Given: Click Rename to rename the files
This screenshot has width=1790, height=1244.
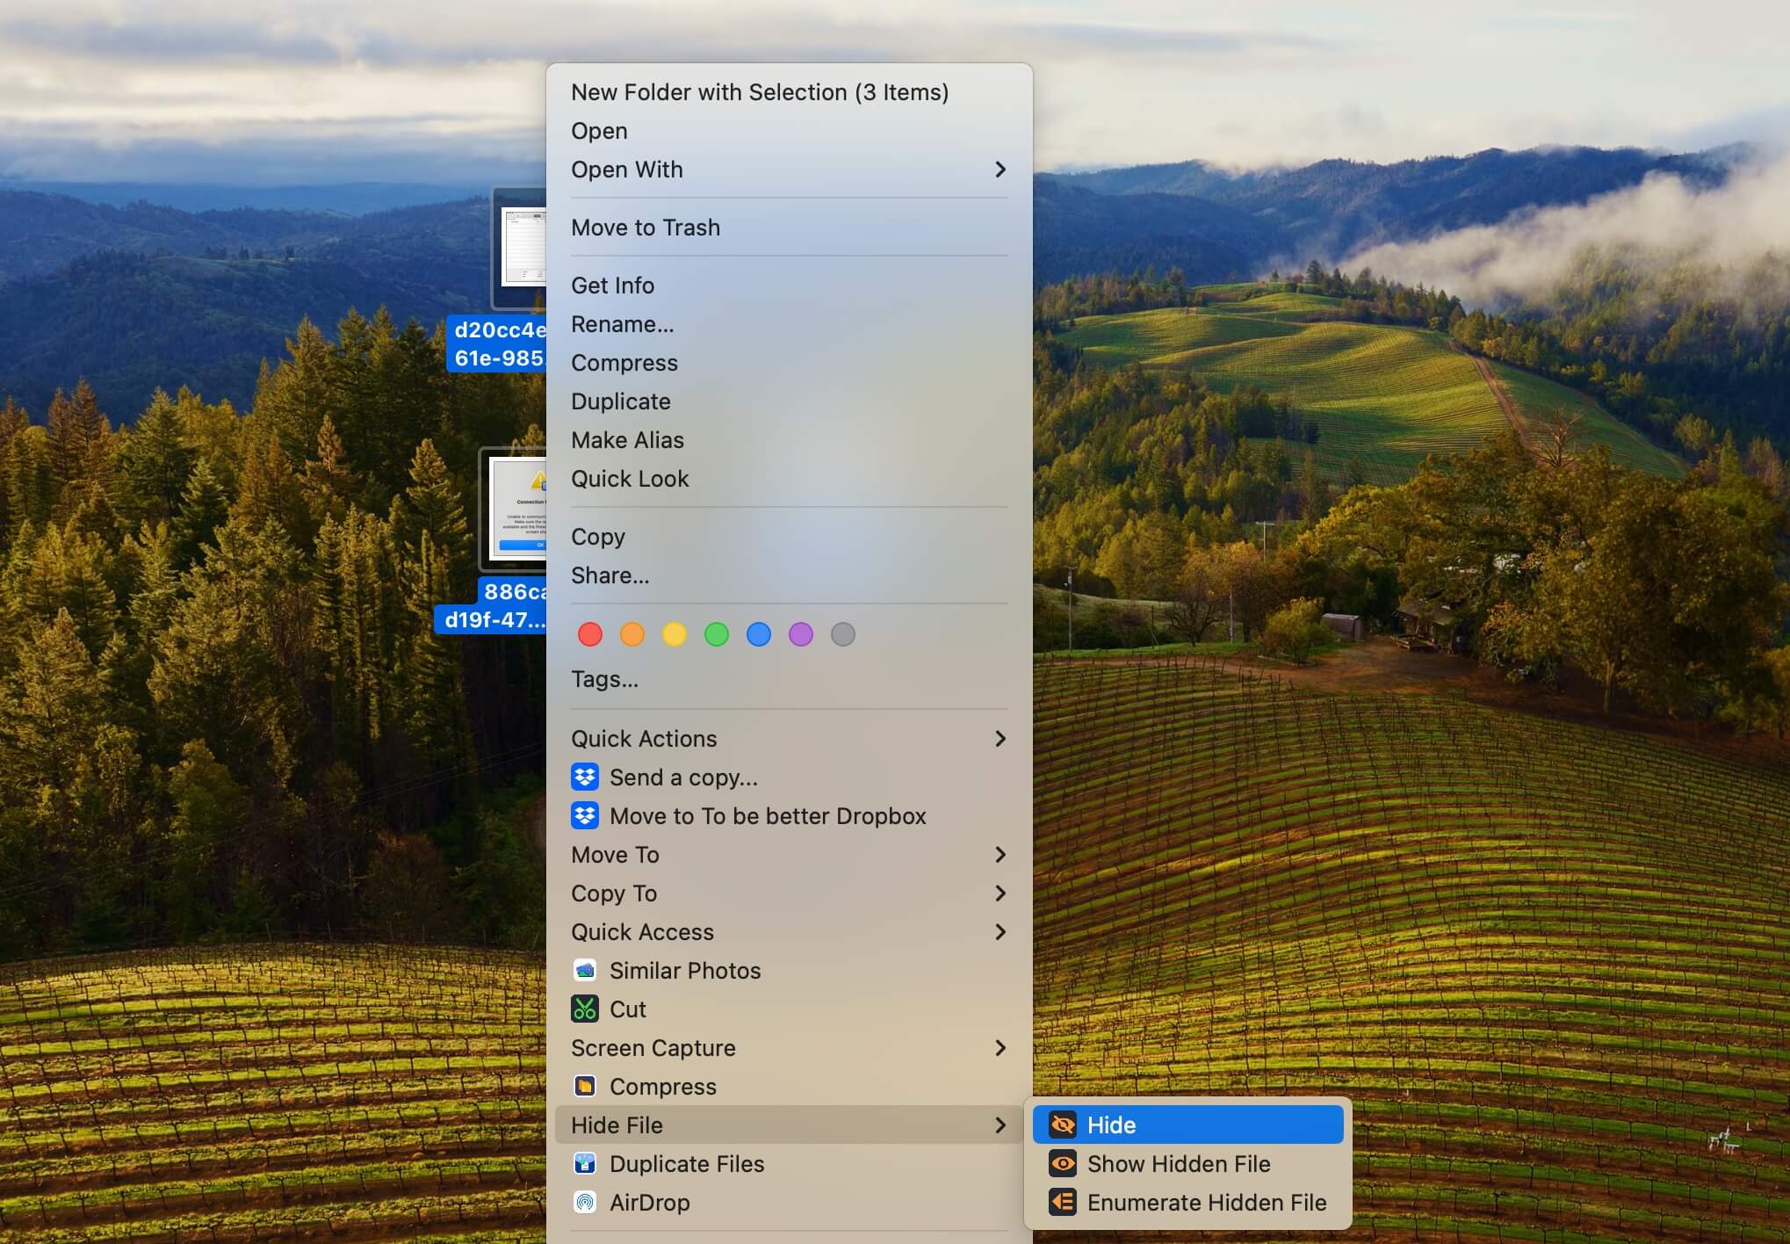Looking at the screenshot, I should [622, 323].
